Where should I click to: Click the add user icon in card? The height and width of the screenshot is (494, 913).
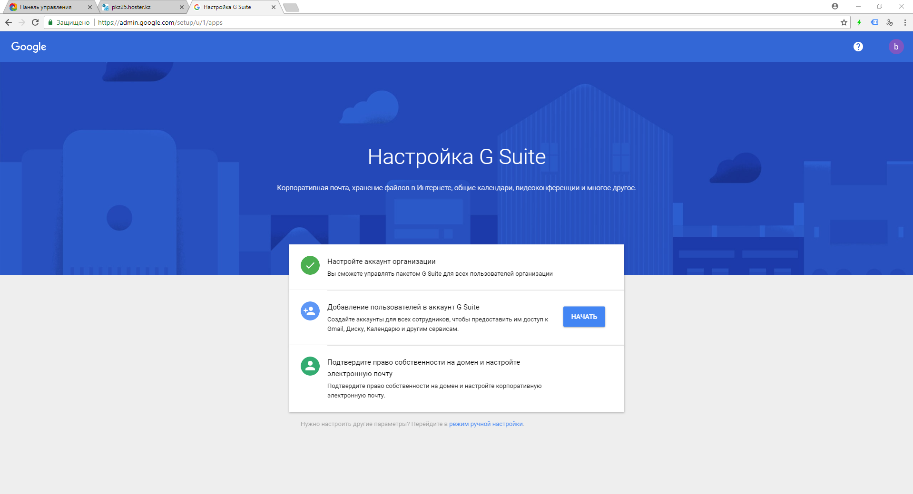pyautogui.click(x=310, y=311)
